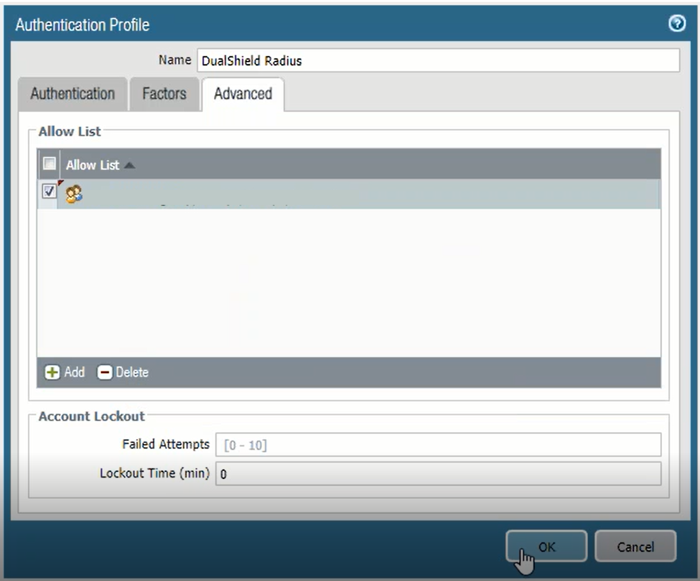Toggle the select-all checkbox in Allow List header
700x581 pixels.
point(49,164)
